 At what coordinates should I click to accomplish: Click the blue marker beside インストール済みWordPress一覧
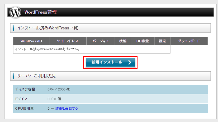[x=13, y=28]
